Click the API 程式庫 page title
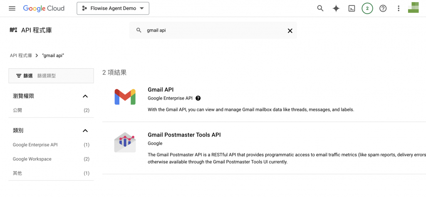The width and height of the screenshot is (426, 197). [x=37, y=30]
